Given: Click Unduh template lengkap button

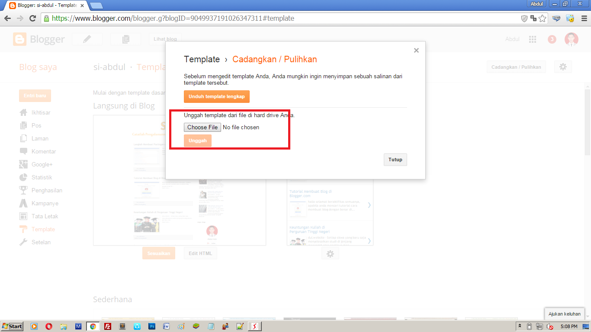Looking at the screenshot, I should pyautogui.click(x=217, y=96).
